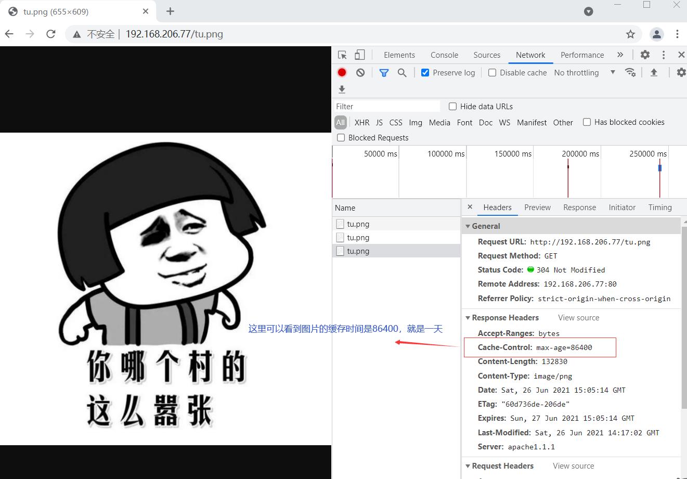
Task: Filter requests by CSS
Action: click(x=396, y=122)
